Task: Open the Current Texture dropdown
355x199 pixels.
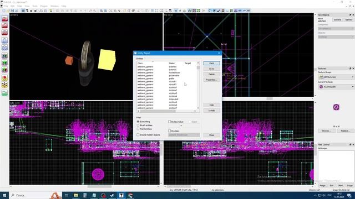Action: click(x=336, y=87)
